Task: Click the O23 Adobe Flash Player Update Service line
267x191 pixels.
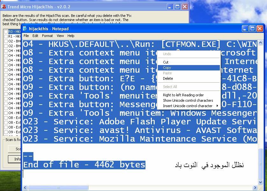Action: pyautogui.click(x=140, y=122)
